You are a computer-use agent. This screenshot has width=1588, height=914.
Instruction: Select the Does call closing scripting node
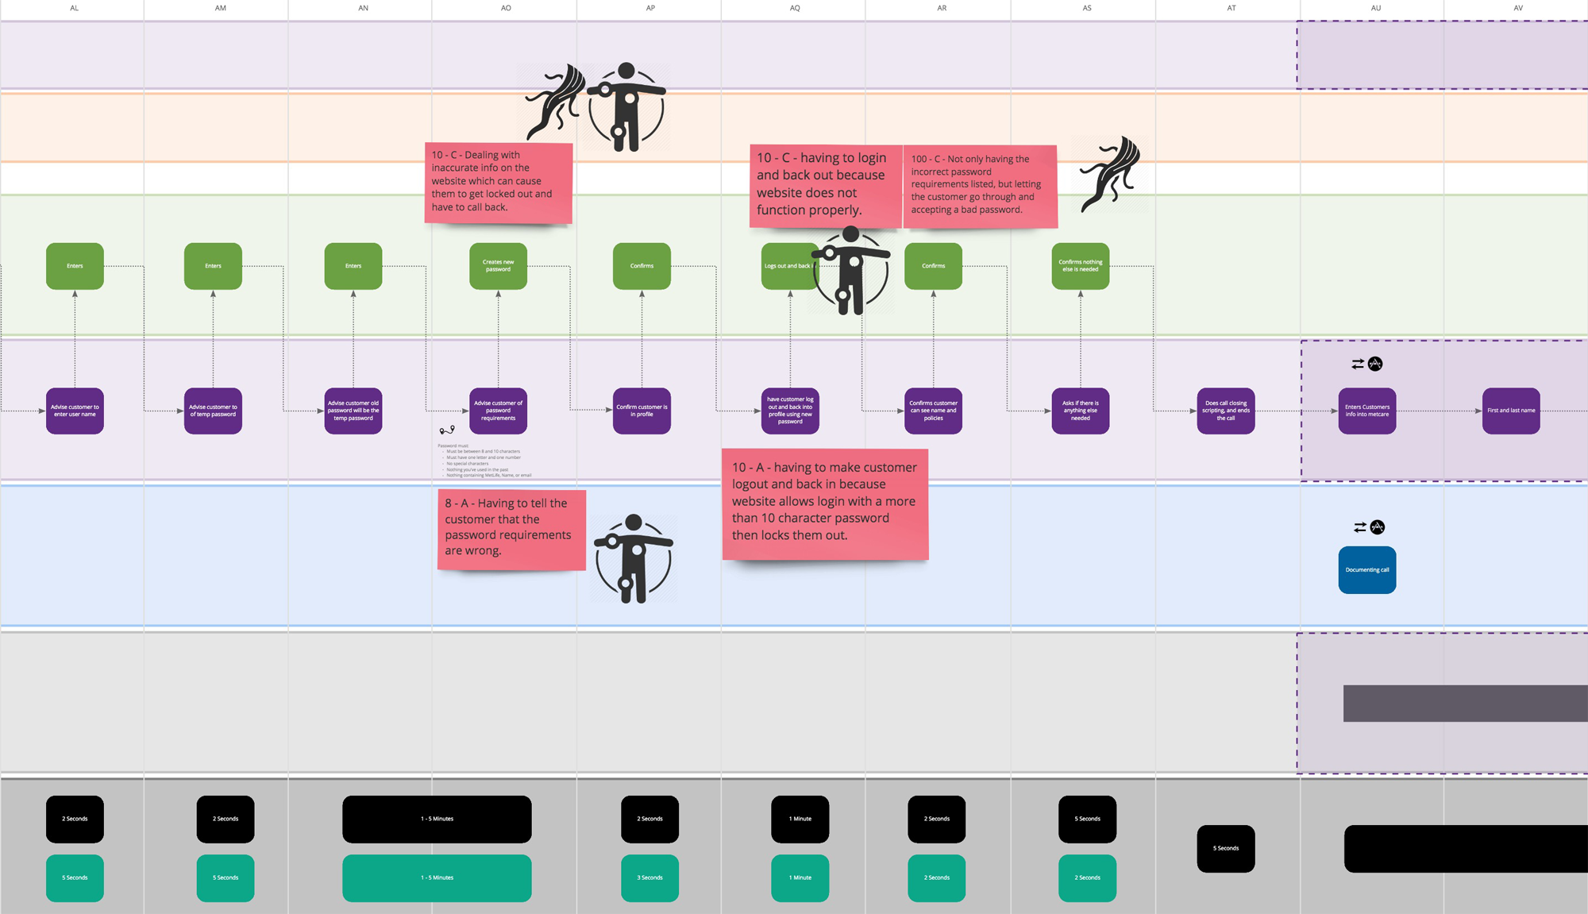coord(1227,411)
